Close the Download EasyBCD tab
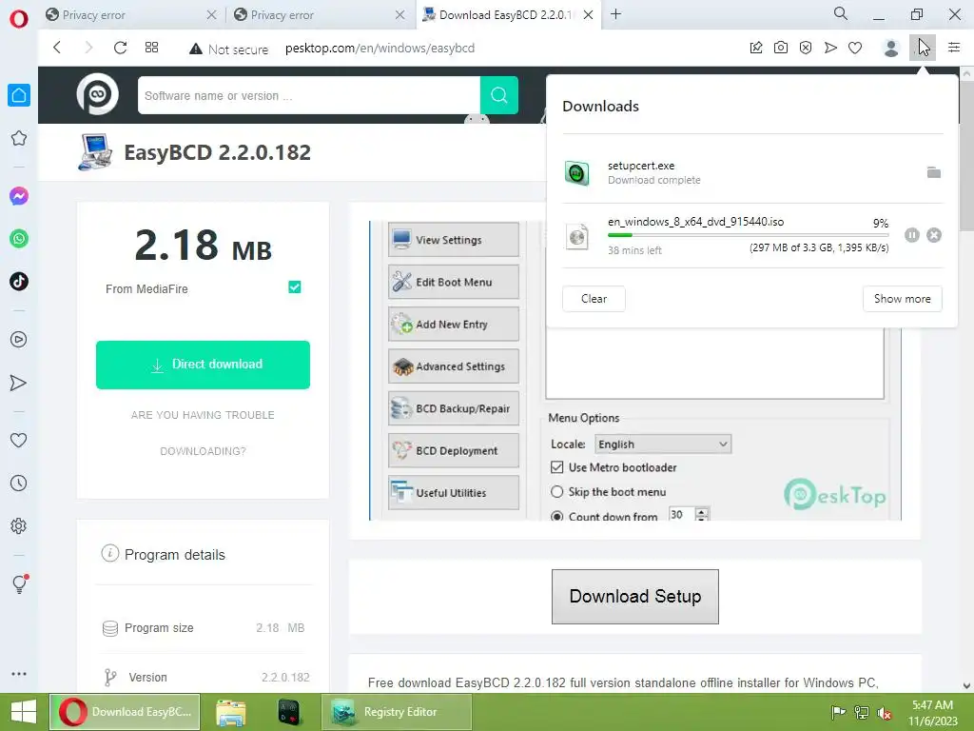Viewport: 974px width, 731px height. coord(588,15)
